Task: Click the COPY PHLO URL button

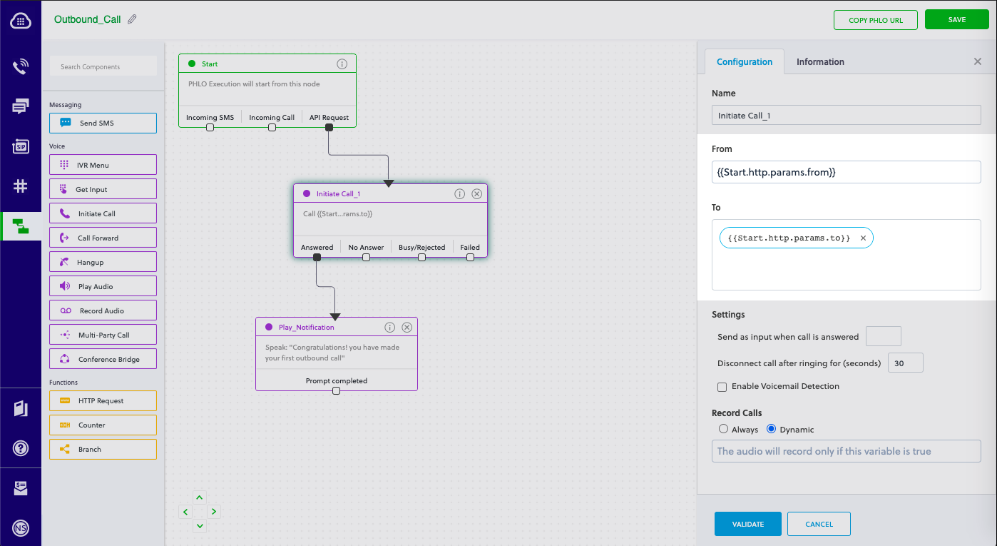Action: click(x=875, y=19)
